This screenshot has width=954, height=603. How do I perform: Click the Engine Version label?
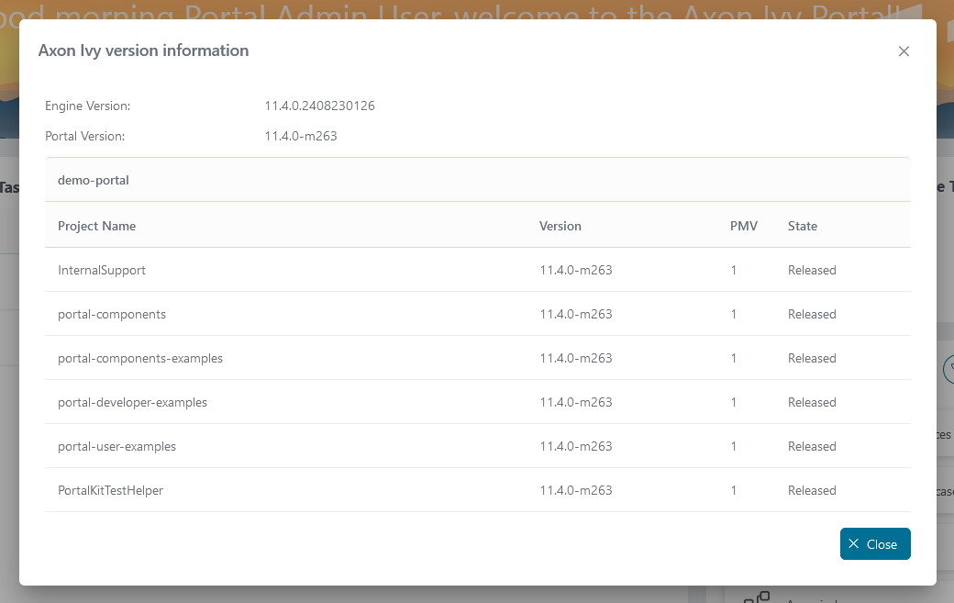coord(88,106)
